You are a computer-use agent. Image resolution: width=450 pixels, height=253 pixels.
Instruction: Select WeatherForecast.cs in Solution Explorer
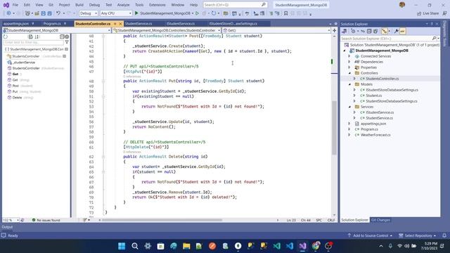tap(375, 135)
